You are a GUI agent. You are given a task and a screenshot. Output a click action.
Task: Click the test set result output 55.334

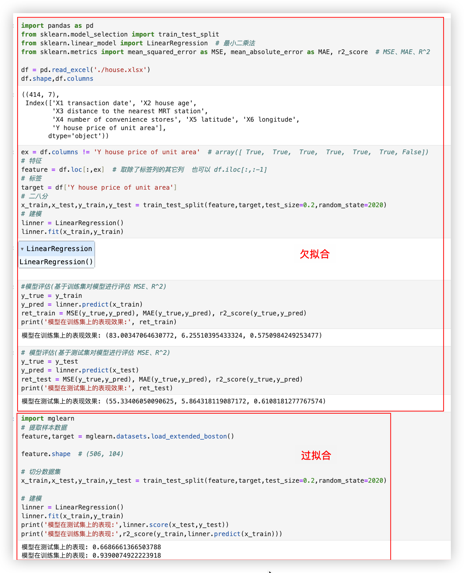[x=174, y=401]
